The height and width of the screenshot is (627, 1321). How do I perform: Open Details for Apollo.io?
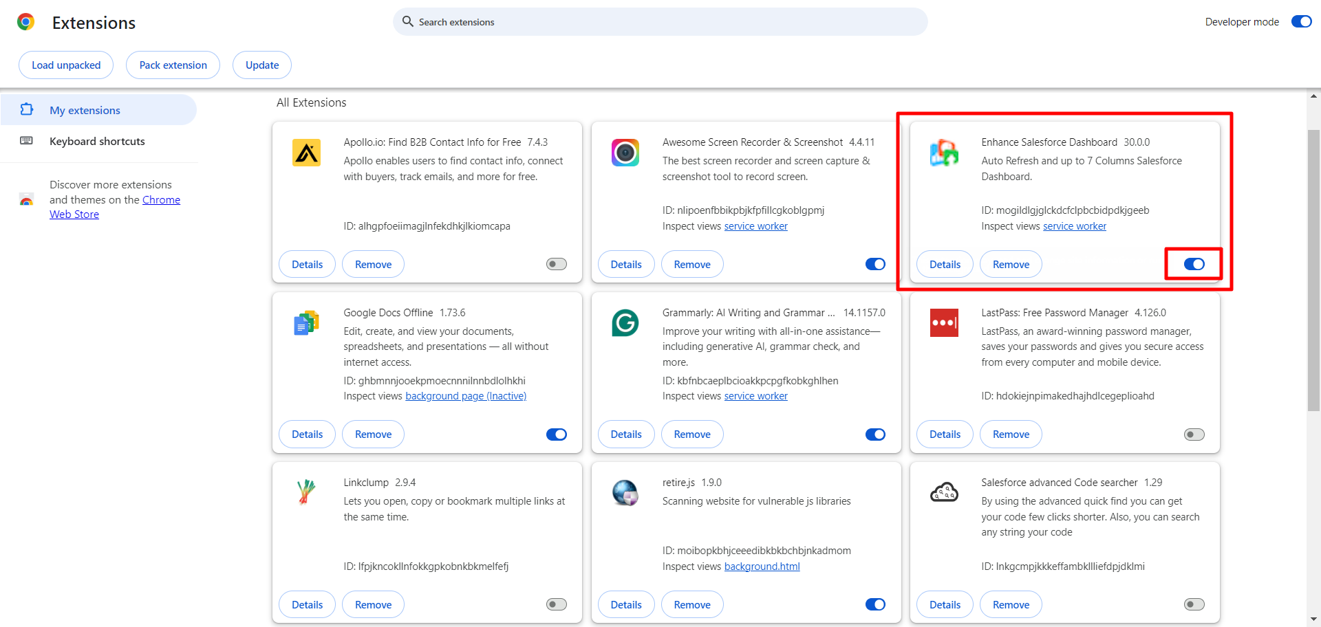click(x=307, y=264)
